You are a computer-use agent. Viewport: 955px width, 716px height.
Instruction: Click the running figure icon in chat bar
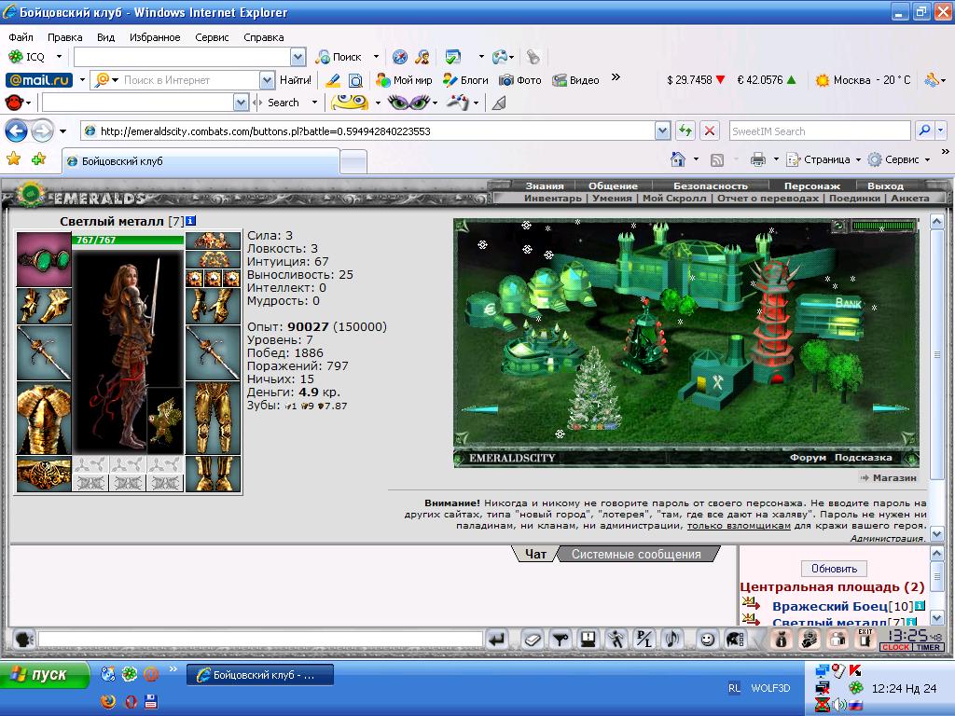click(616, 640)
